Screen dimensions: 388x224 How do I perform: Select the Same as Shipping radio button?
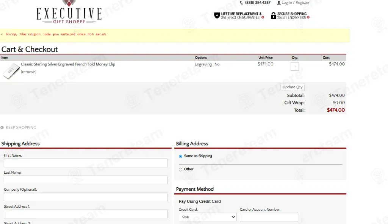pos(180,156)
